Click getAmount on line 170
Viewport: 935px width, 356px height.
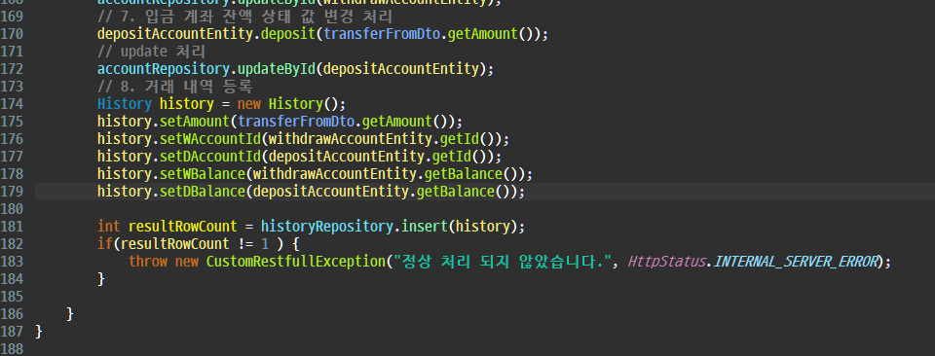(x=482, y=34)
